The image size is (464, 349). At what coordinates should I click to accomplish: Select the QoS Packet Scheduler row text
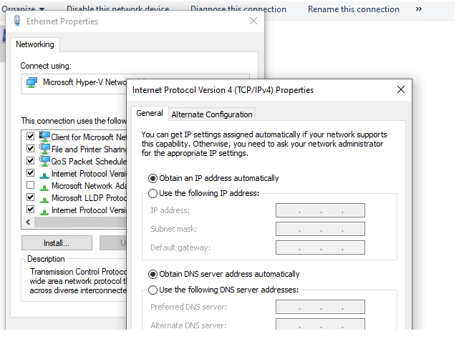89,162
